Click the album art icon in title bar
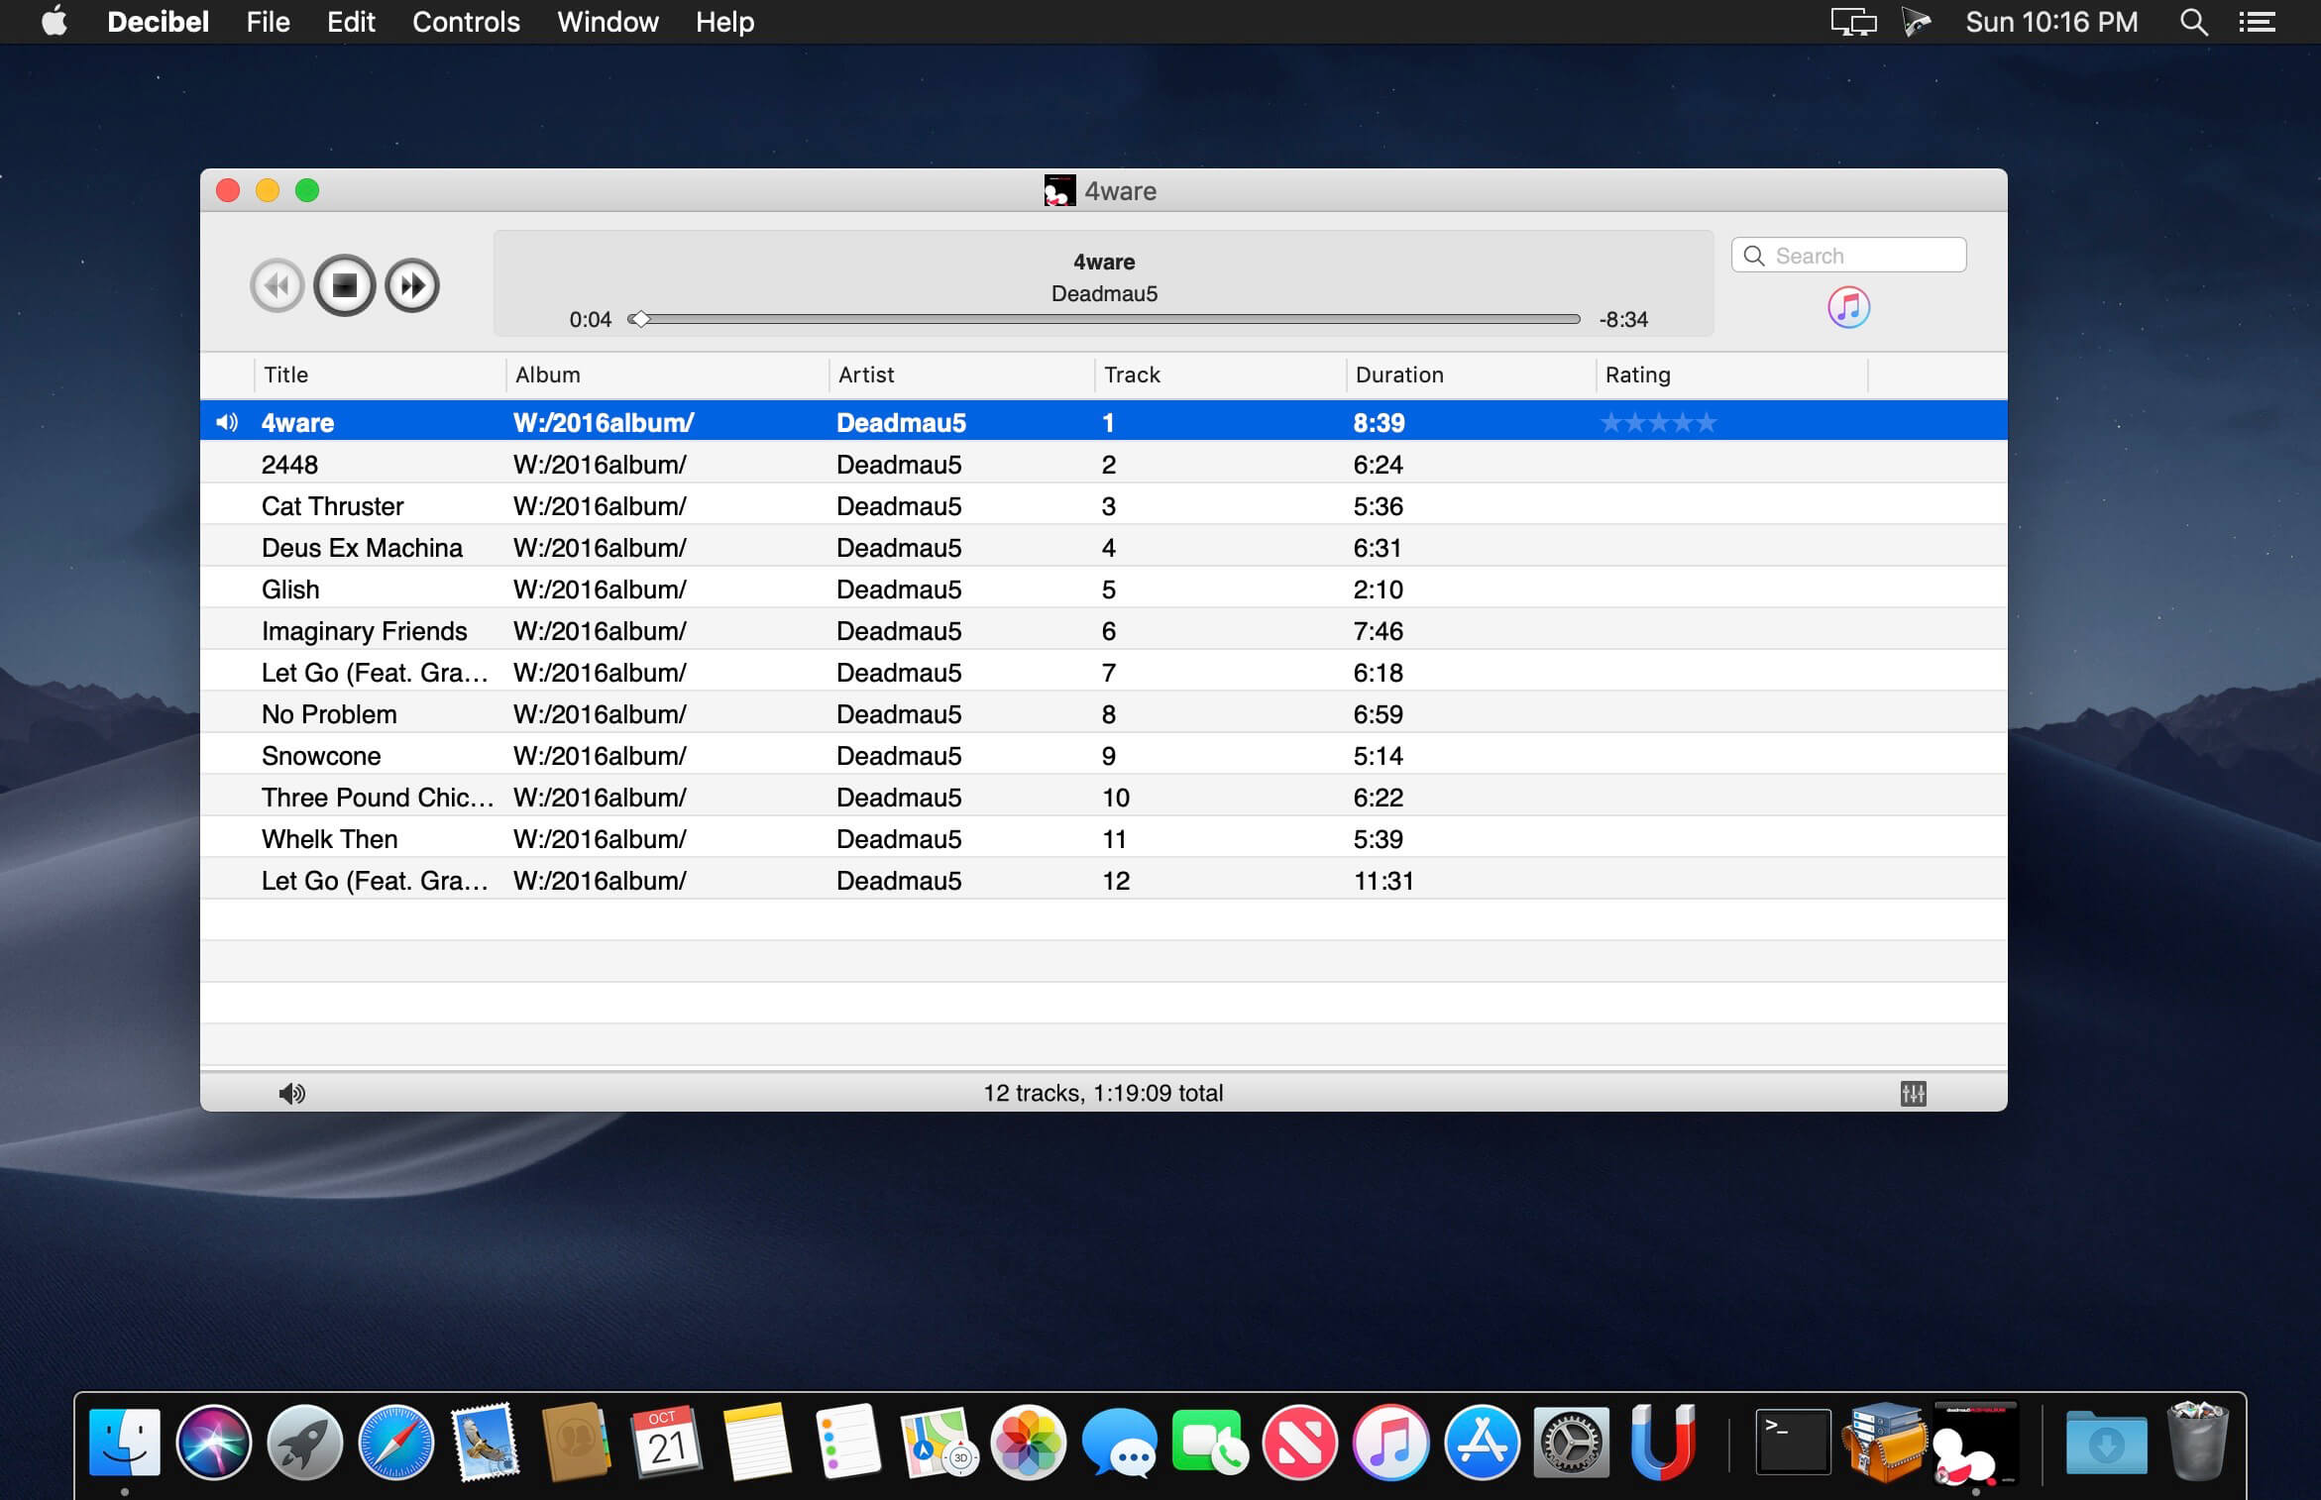 (1059, 190)
